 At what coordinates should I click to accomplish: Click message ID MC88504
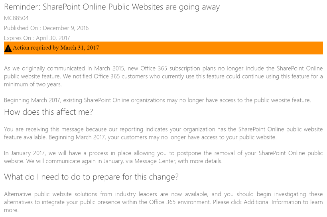16,18
